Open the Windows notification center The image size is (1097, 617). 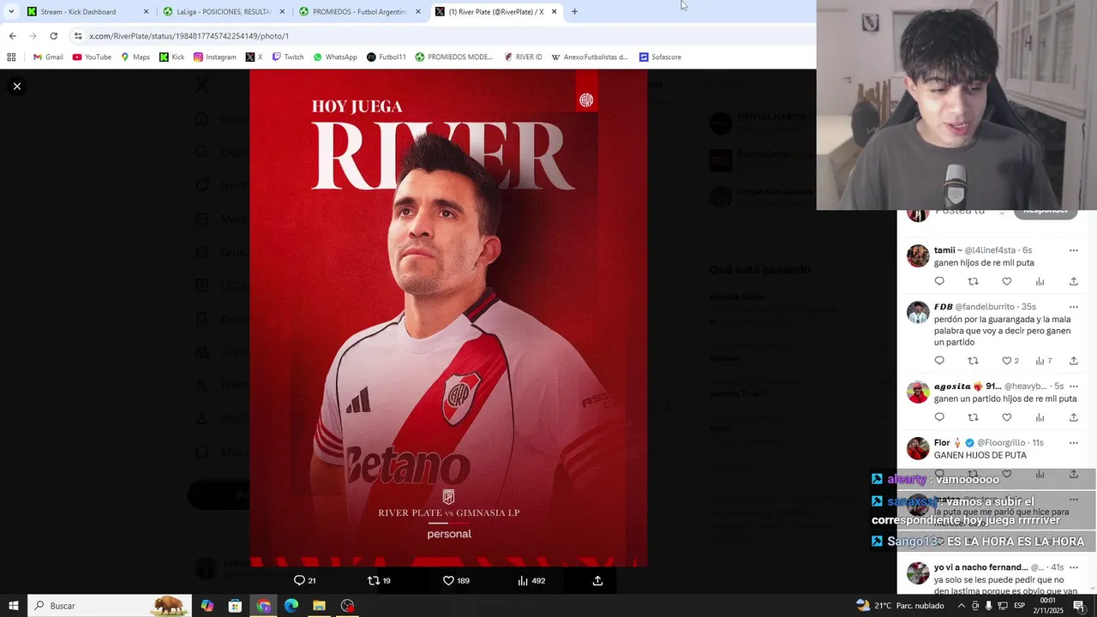pos(1079,606)
